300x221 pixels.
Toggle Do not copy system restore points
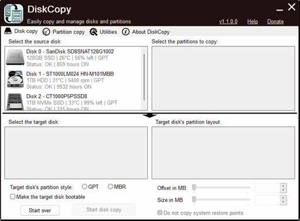(x=160, y=213)
